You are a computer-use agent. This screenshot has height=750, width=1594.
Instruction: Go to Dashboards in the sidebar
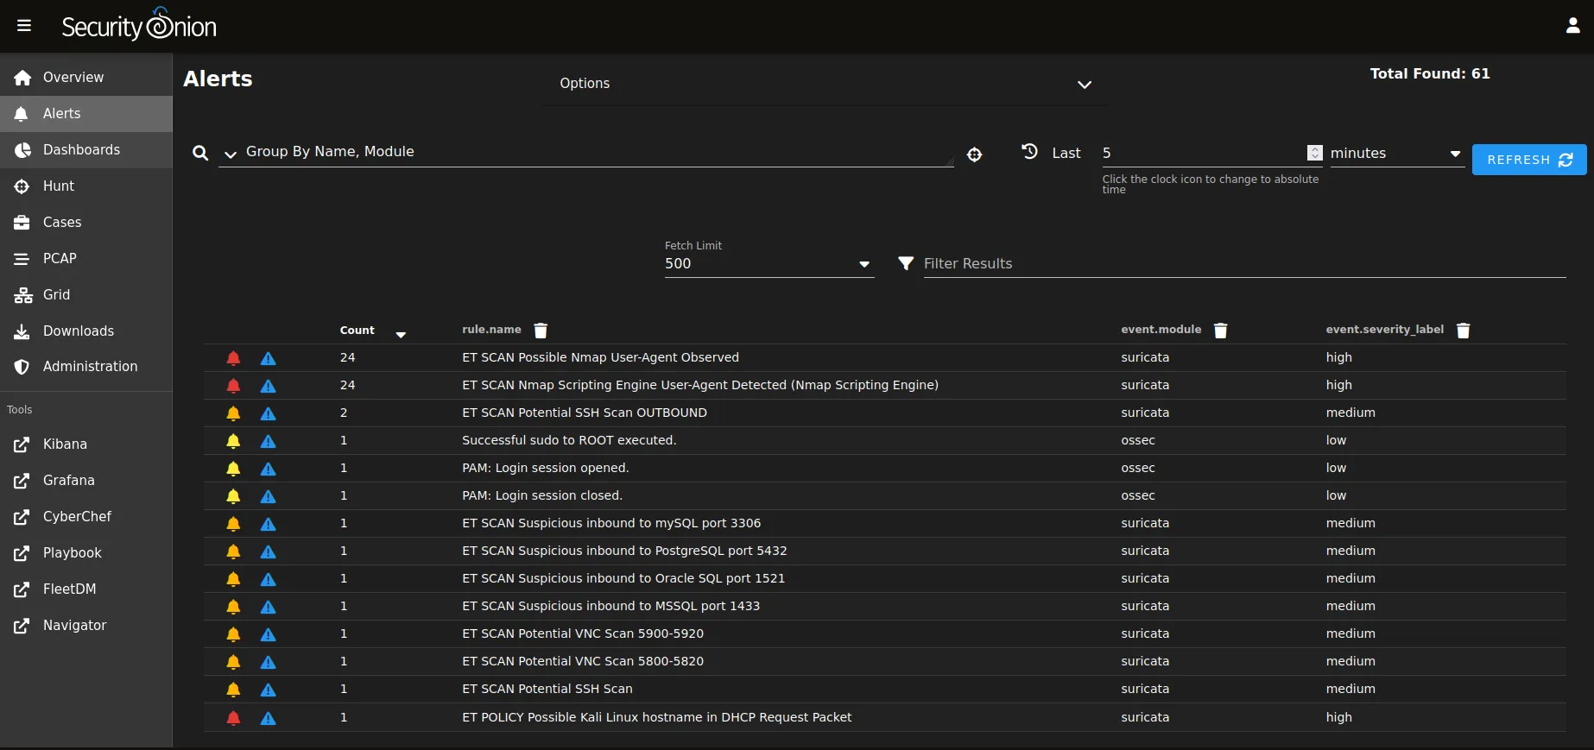[x=81, y=149]
